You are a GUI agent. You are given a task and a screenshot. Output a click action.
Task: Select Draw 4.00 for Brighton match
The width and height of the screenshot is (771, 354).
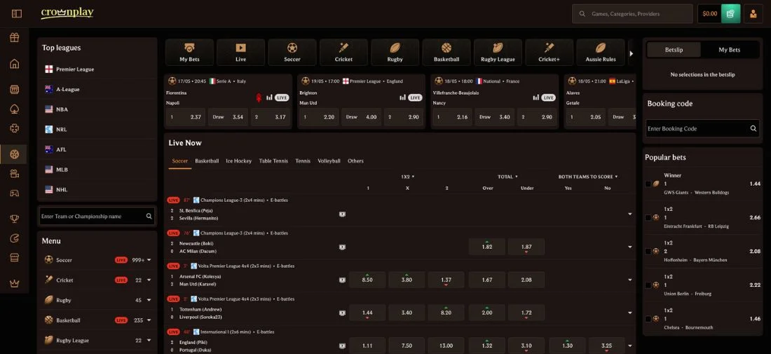[362, 117]
